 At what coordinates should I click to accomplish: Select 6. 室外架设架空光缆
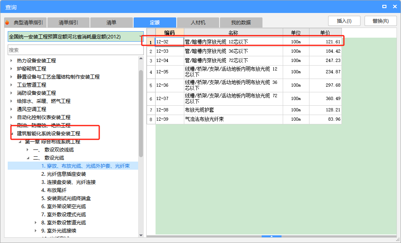[x=64, y=207]
